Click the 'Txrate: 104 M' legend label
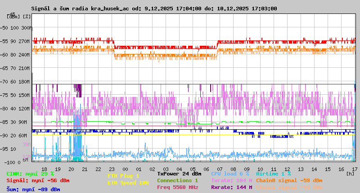The image size is (360, 193). tap(232, 180)
